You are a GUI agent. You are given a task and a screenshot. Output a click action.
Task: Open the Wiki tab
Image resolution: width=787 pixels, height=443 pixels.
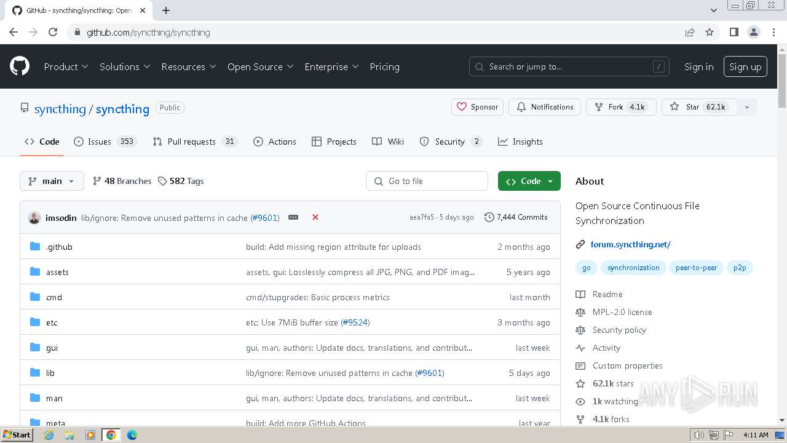point(388,142)
